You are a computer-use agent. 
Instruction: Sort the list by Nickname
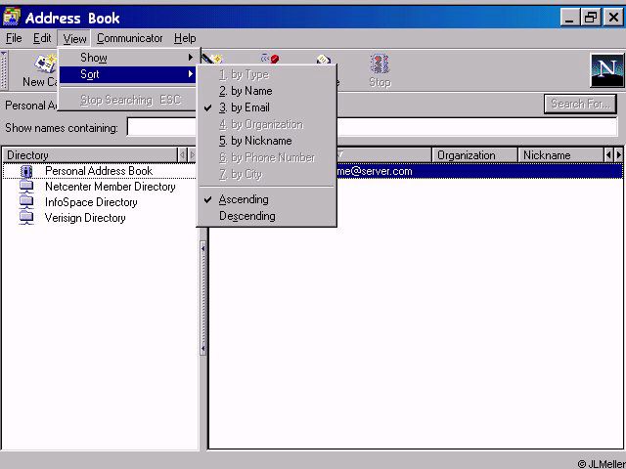267,141
